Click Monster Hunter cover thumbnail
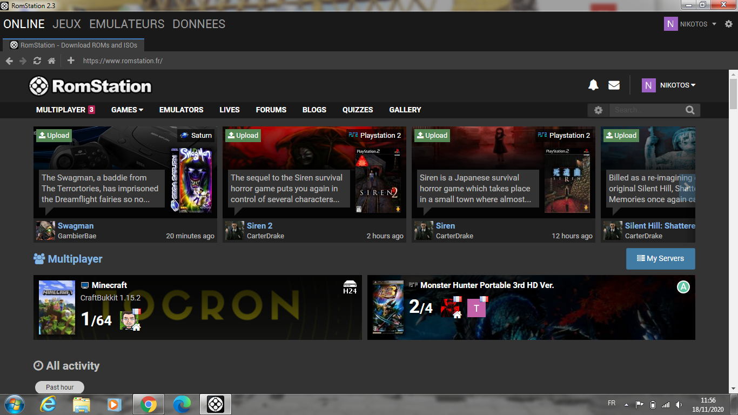738x415 pixels. (x=388, y=307)
